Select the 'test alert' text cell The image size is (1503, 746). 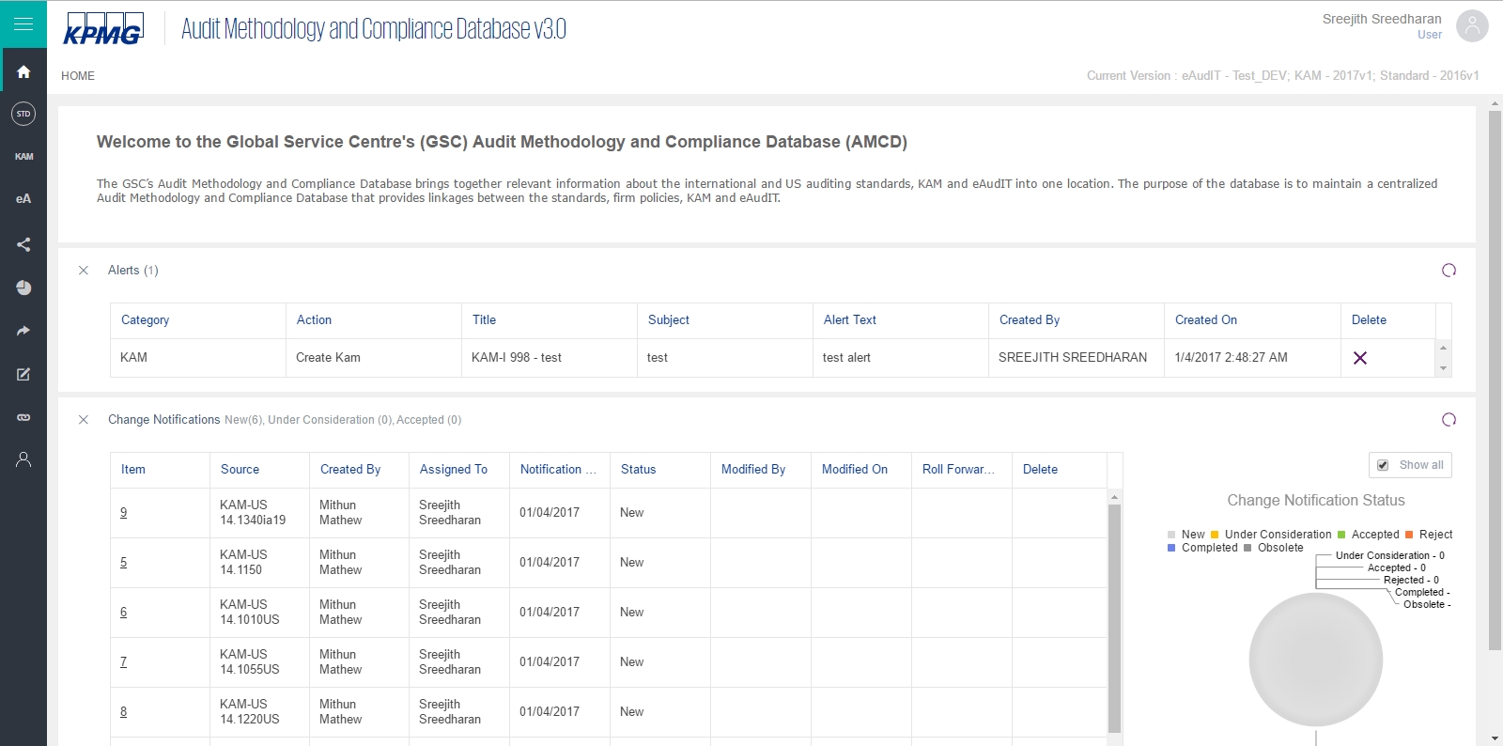[901, 358]
